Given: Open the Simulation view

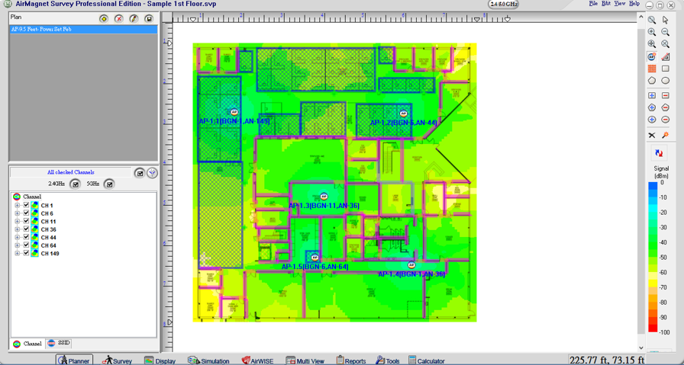Looking at the screenshot, I should (x=208, y=360).
